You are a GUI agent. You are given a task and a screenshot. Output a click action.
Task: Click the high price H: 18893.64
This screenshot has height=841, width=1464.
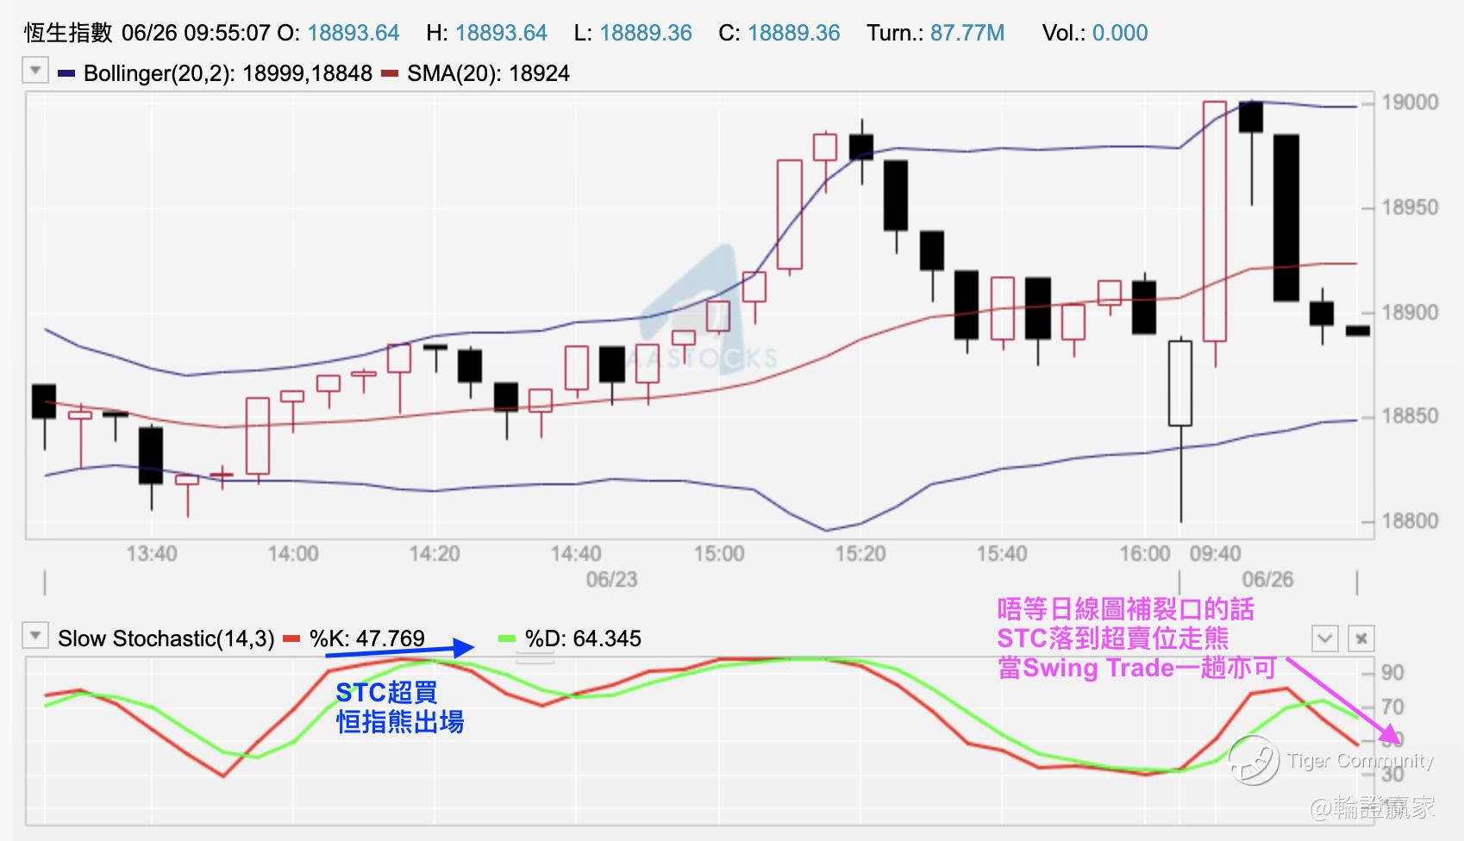click(486, 34)
